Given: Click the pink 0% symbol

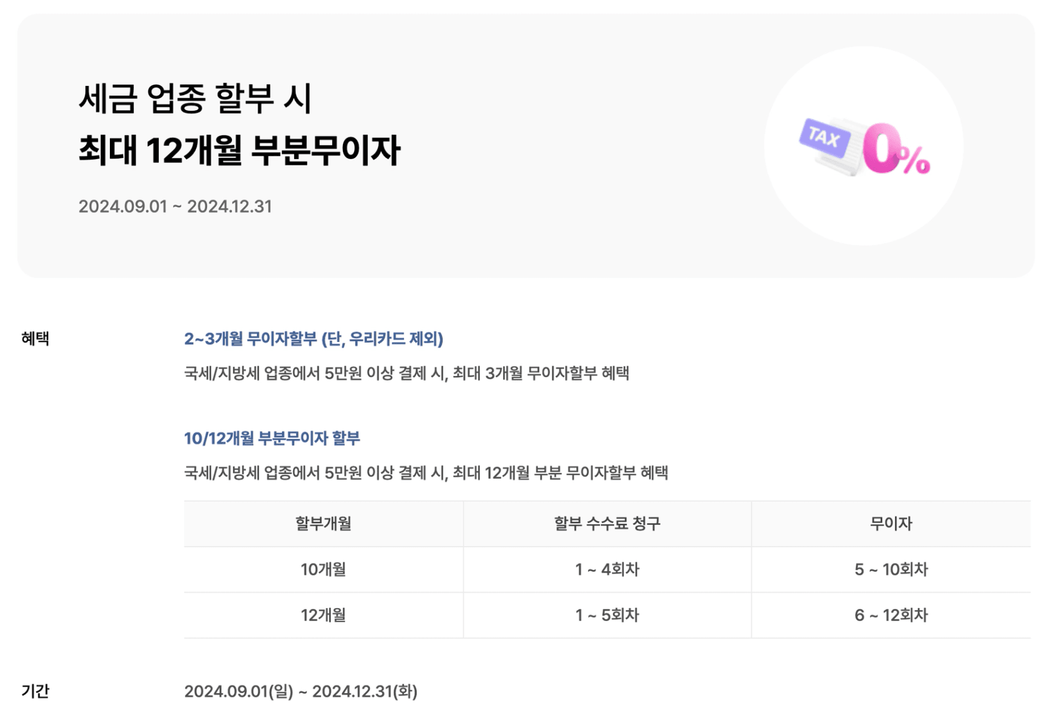Looking at the screenshot, I should (x=896, y=150).
